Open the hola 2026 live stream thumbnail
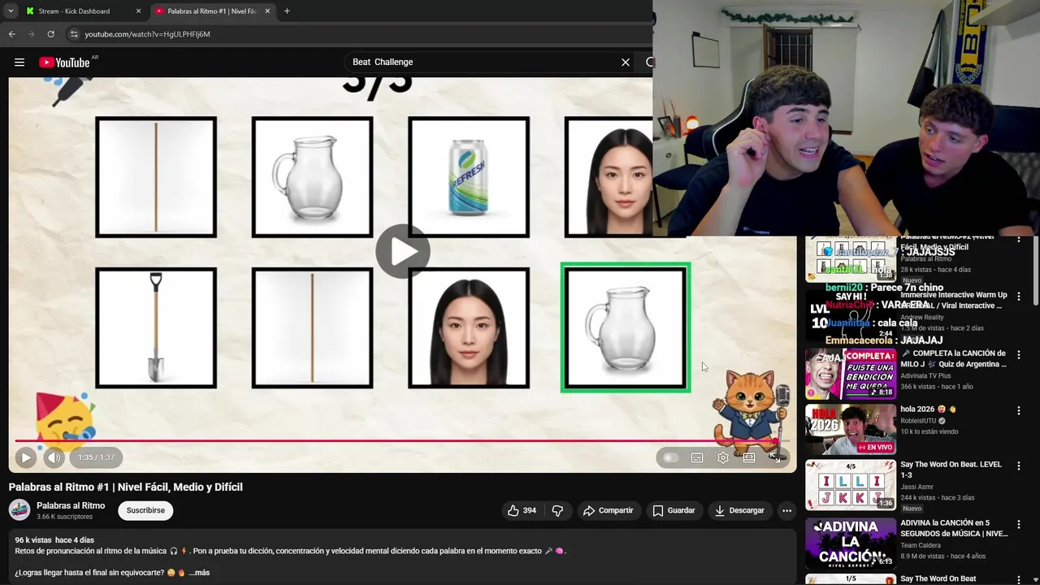This screenshot has height=585, width=1040. tap(851, 429)
